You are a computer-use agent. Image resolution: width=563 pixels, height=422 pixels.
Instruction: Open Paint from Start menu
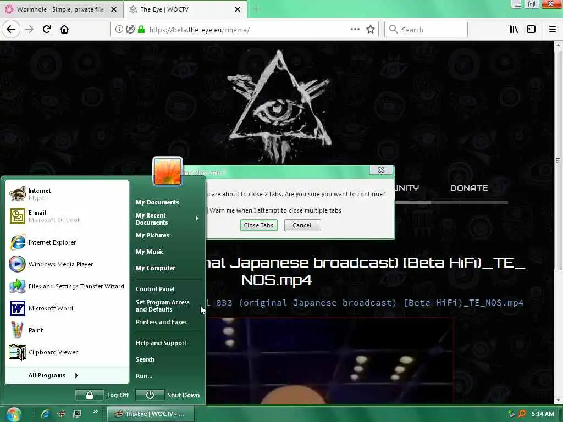(67, 330)
